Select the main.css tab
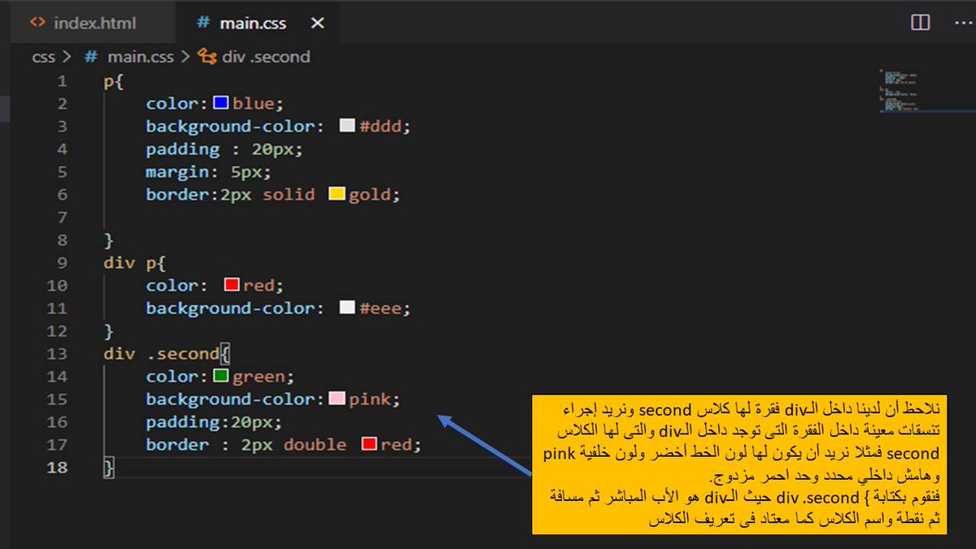 pos(252,23)
